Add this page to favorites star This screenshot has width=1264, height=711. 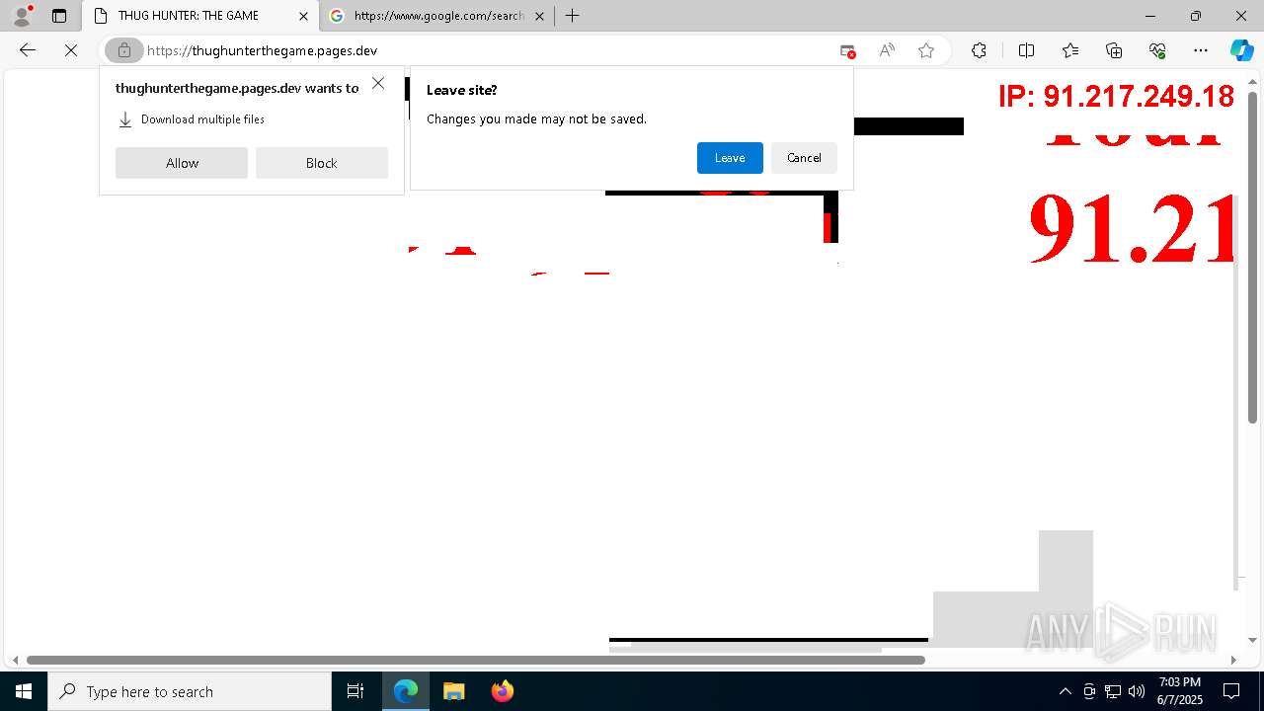tap(926, 50)
